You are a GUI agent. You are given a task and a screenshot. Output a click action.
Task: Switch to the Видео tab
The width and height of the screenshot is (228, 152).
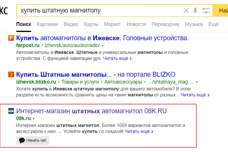(x=71, y=24)
